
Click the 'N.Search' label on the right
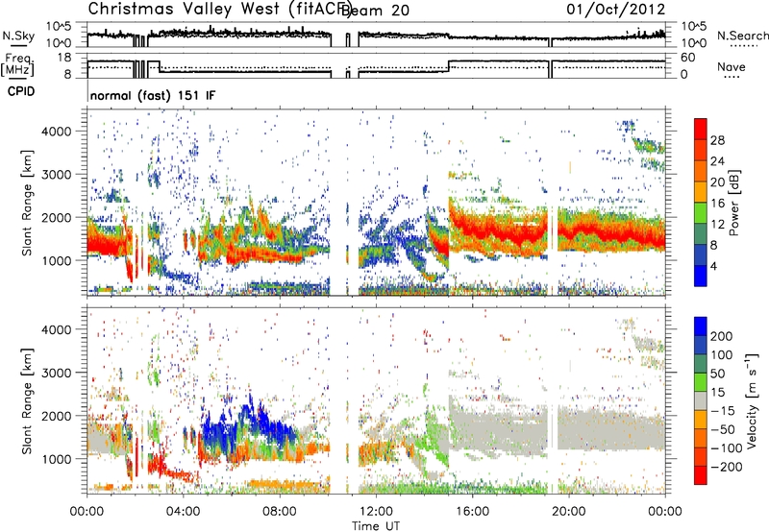(x=743, y=36)
